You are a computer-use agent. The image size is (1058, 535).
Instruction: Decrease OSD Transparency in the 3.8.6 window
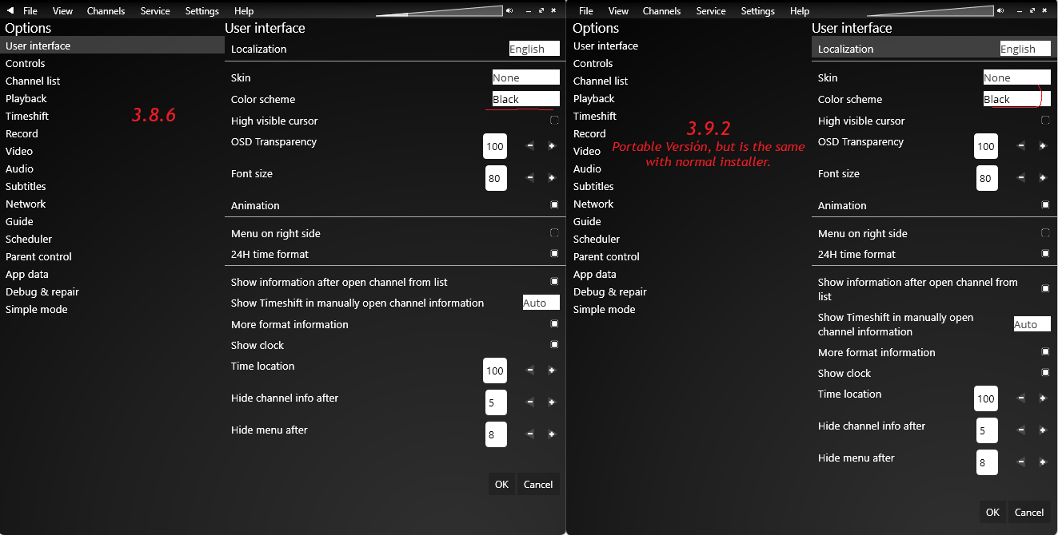529,146
